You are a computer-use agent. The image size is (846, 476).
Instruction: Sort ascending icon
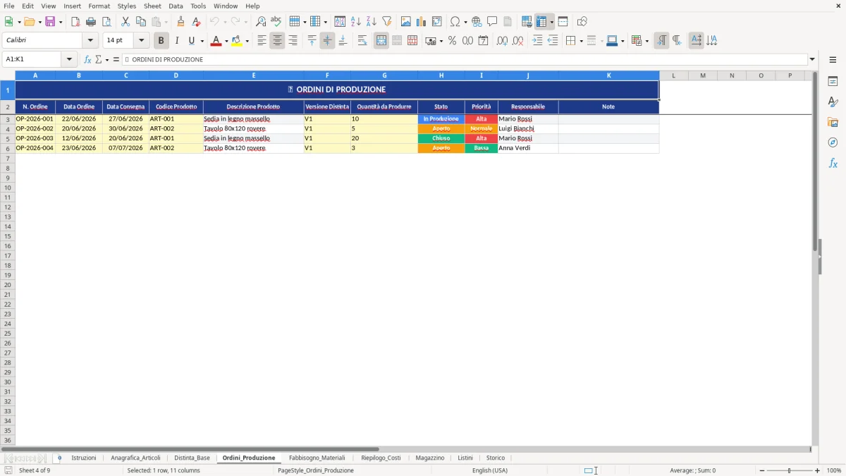355,21
